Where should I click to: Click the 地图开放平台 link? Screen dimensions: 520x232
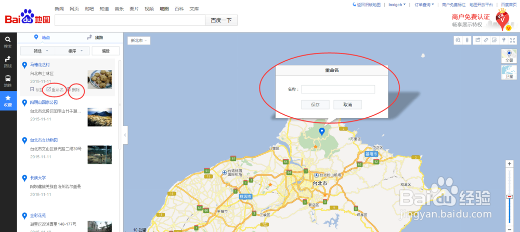click(481, 5)
